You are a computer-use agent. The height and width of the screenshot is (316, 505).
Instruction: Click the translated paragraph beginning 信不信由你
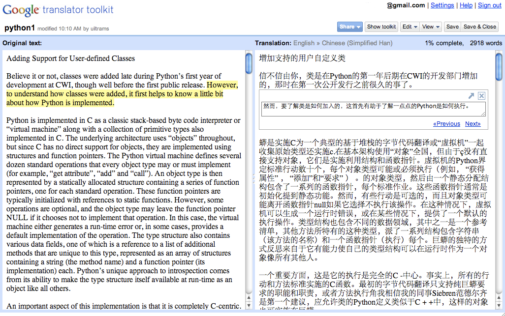(x=368, y=81)
